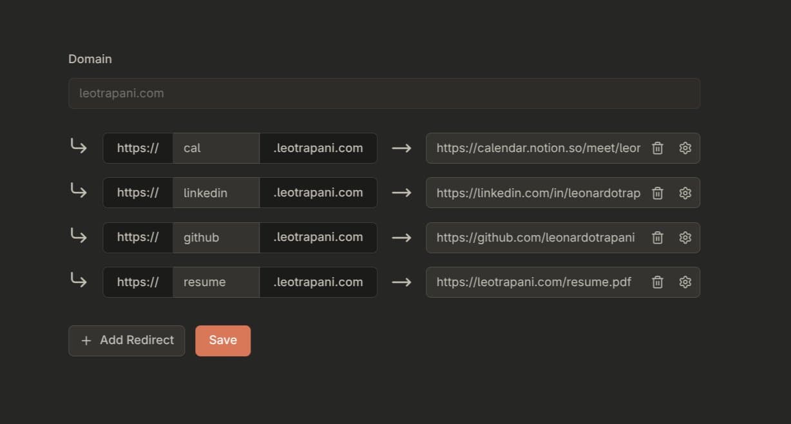791x424 pixels.
Task: Select the cal subdomain input
Action: [x=216, y=148]
